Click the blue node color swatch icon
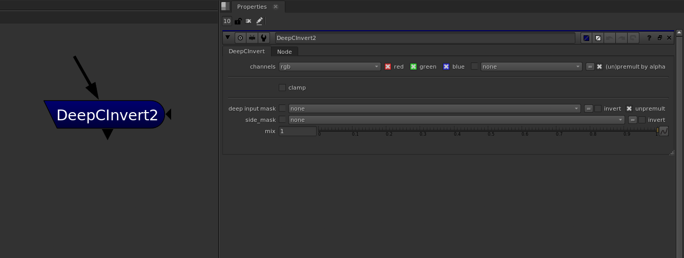 coord(586,38)
